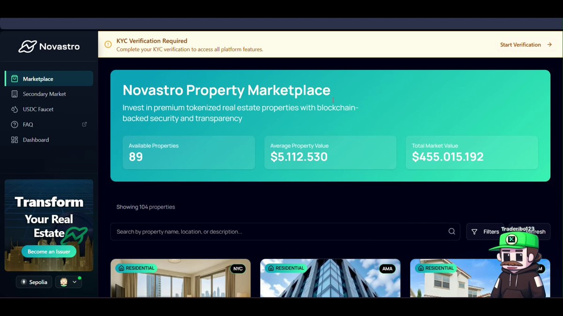Click the $5.112.530 value
563x316 pixels.
point(299,157)
